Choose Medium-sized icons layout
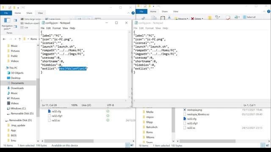 pyautogui.click(x=30, y=23)
